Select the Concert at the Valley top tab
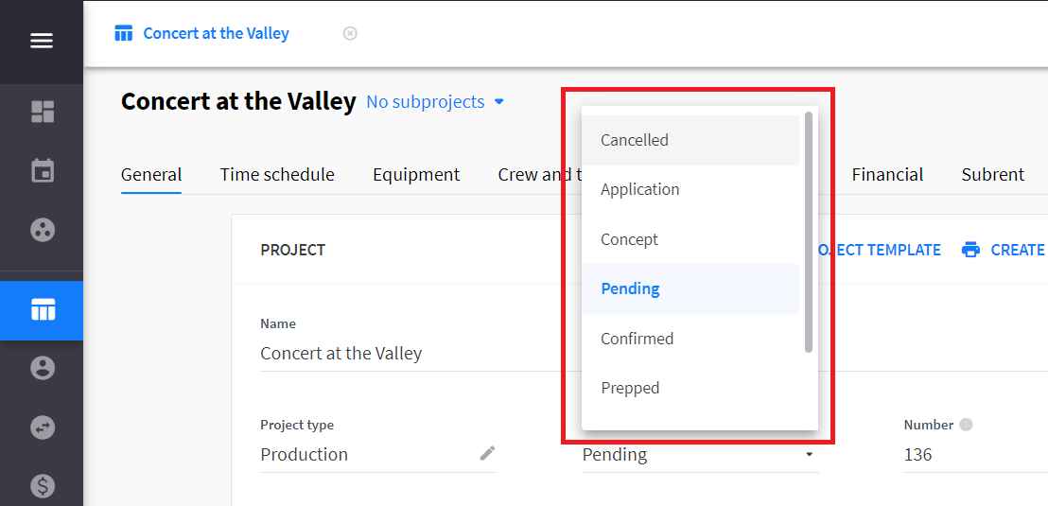1048x506 pixels. point(216,33)
